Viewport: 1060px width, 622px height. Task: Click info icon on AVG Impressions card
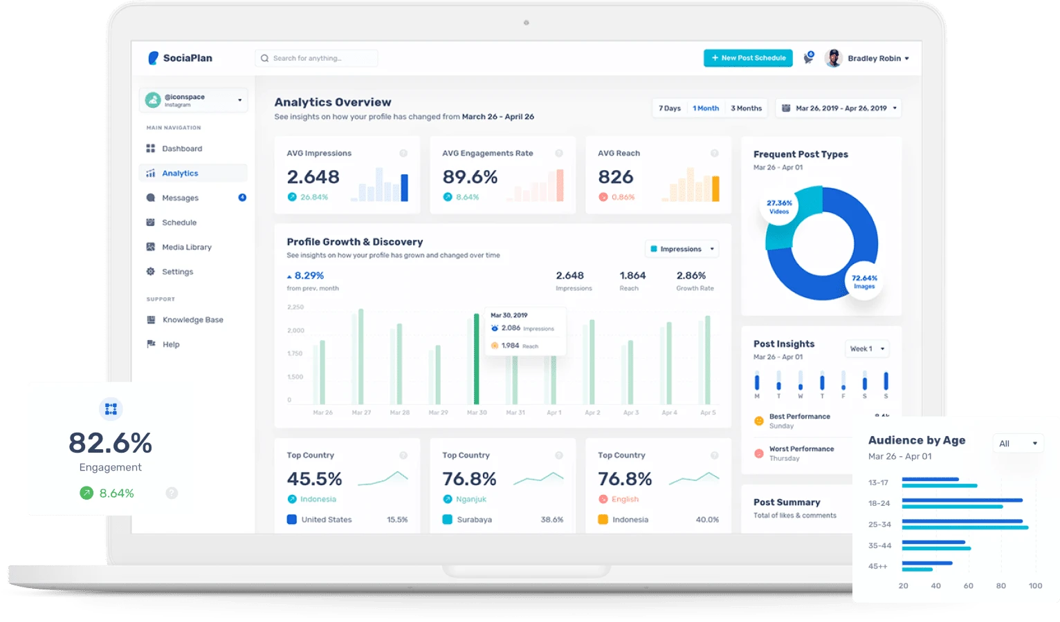(x=403, y=153)
